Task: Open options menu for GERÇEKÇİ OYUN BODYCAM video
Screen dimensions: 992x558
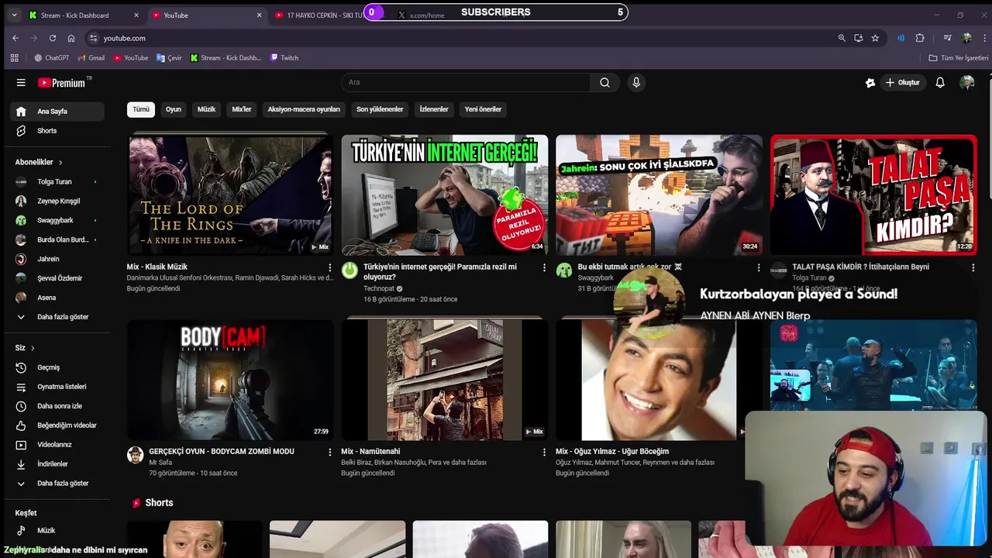Action: 329,452
